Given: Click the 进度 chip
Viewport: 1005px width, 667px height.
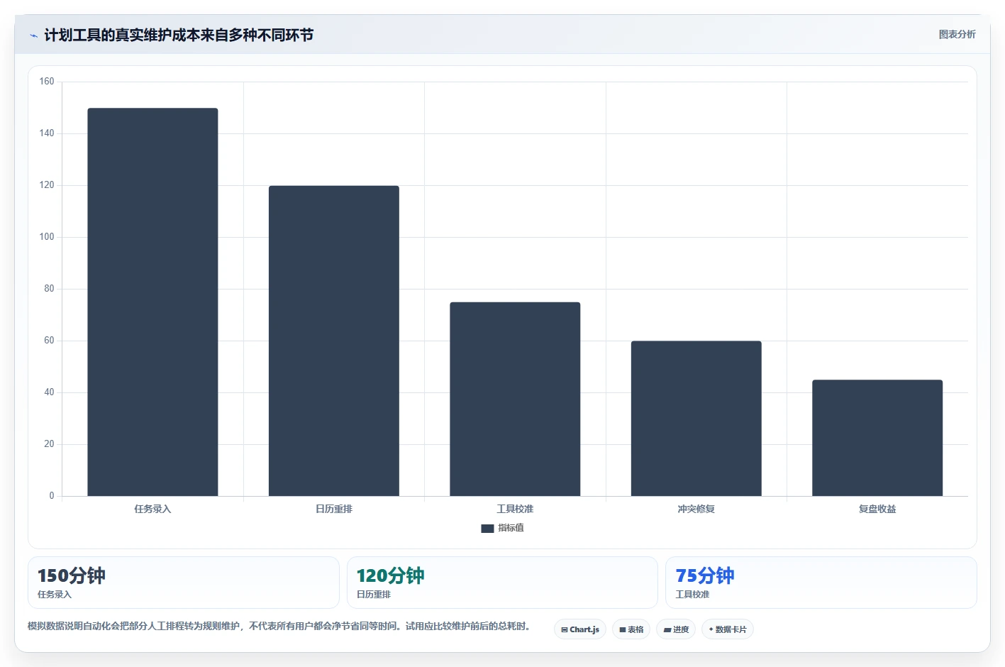Looking at the screenshot, I should point(676,629).
